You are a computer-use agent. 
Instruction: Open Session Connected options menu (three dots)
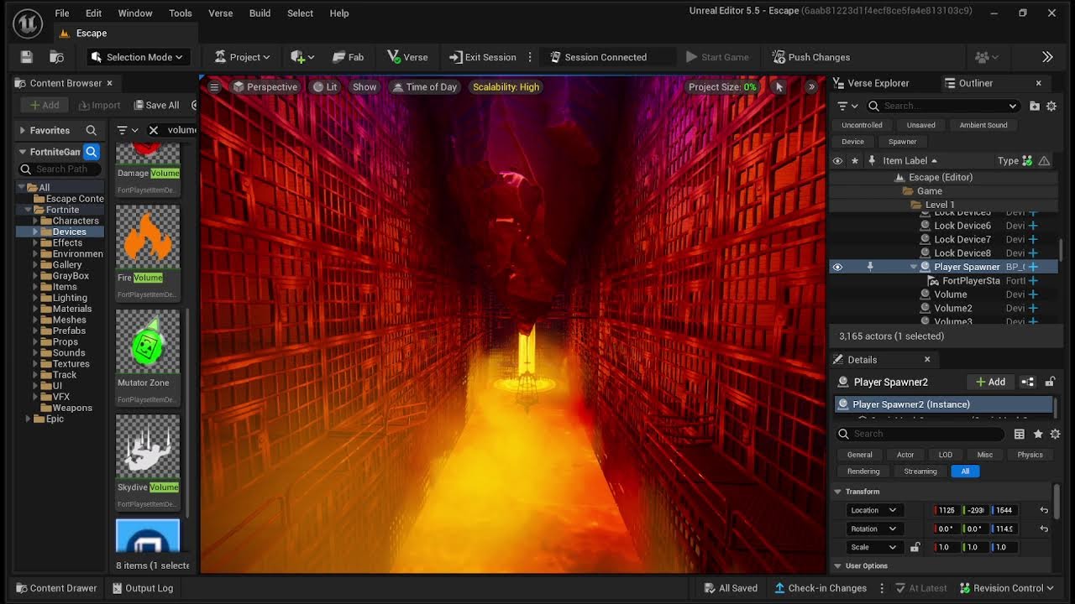[x=530, y=57]
